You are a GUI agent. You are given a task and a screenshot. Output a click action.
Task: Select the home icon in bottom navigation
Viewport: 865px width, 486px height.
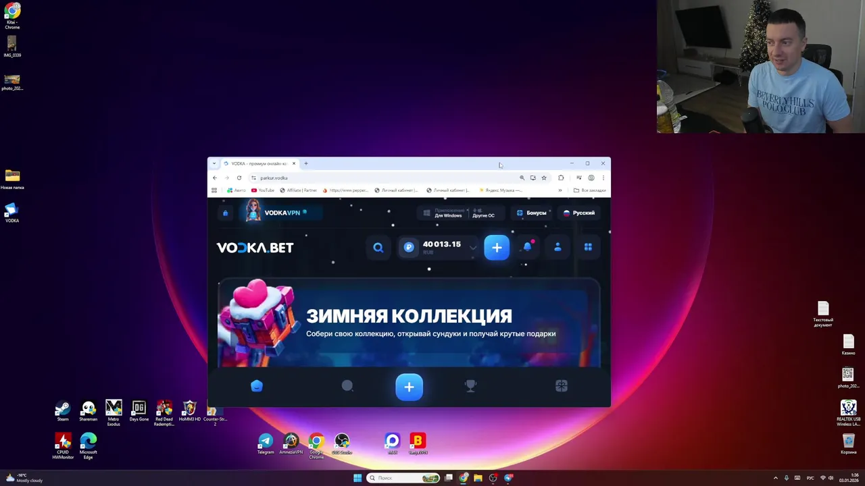coord(256,386)
